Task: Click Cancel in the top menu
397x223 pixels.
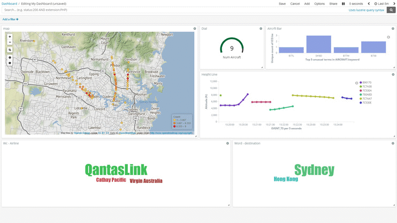Action: click(295, 4)
